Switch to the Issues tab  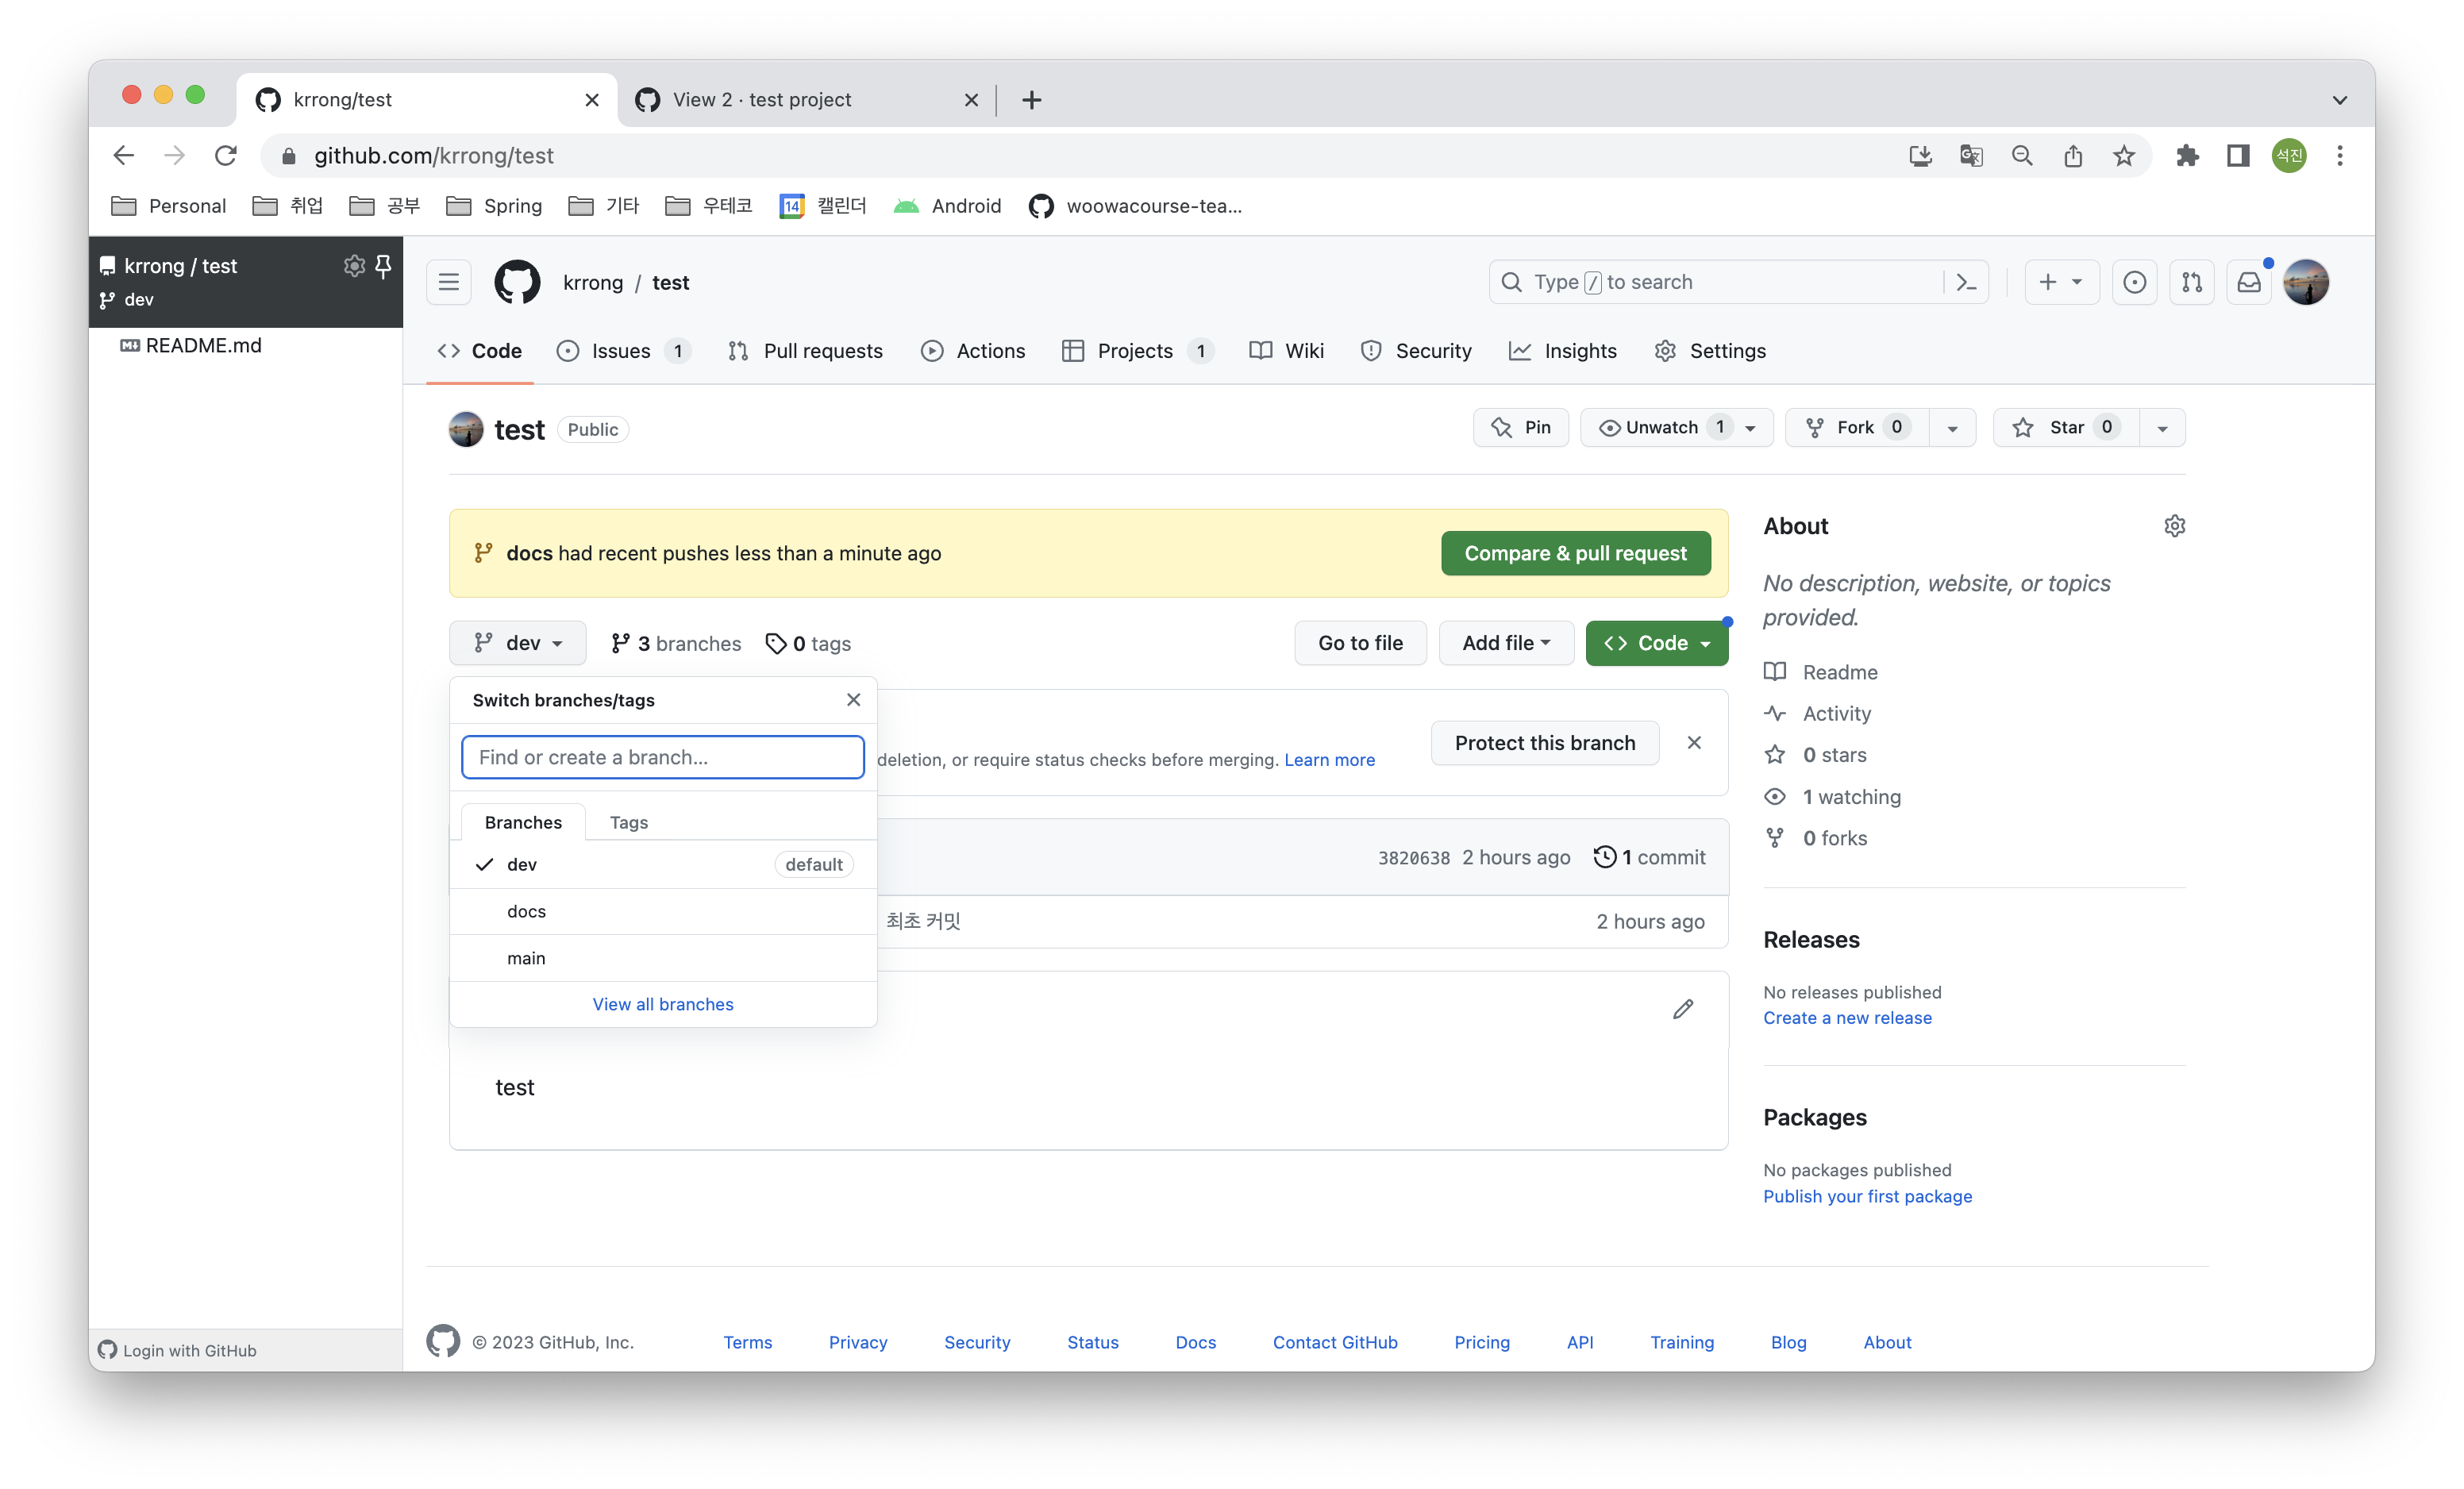pyautogui.click(x=623, y=351)
